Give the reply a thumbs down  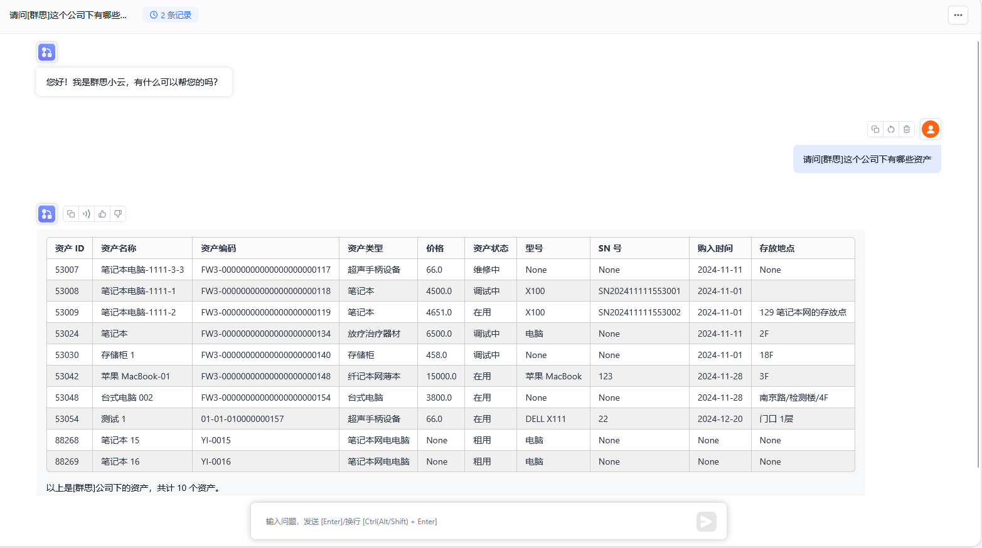(x=118, y=214)
